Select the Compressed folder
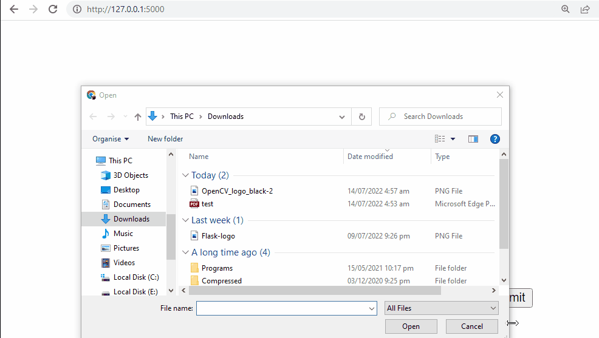This screenshot has width=599, height=338. point(222,281)
